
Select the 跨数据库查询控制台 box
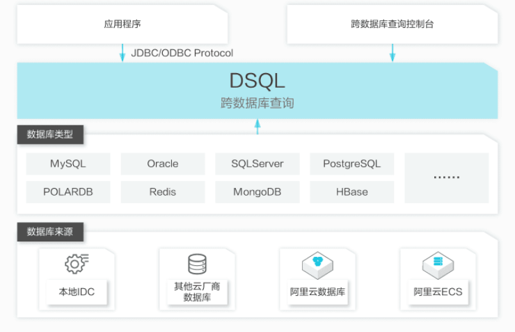392,24
